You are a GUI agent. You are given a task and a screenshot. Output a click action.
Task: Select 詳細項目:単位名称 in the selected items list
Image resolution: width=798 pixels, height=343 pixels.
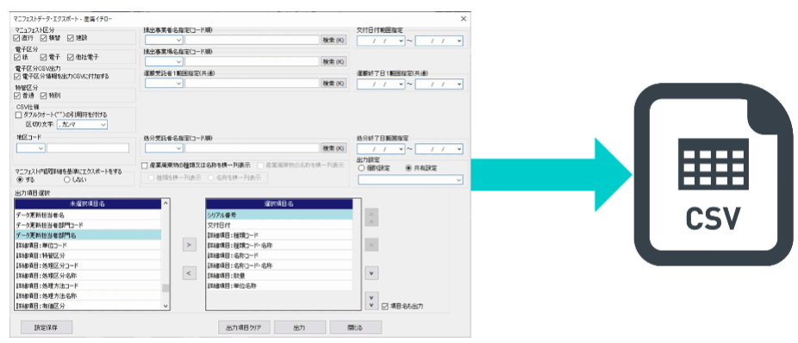coord(279,285)
